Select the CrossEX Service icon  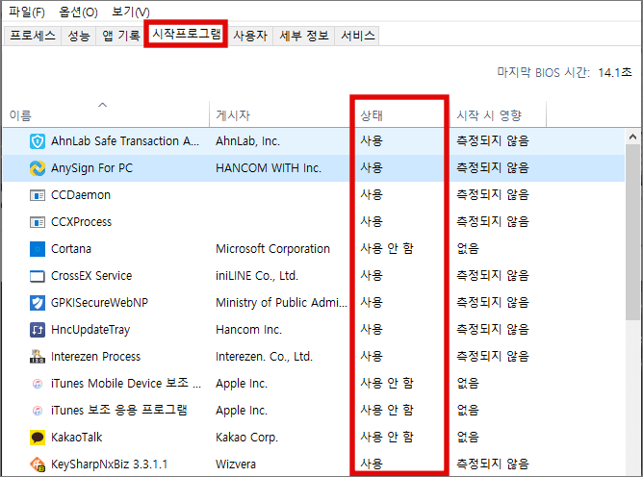point(38,276)
